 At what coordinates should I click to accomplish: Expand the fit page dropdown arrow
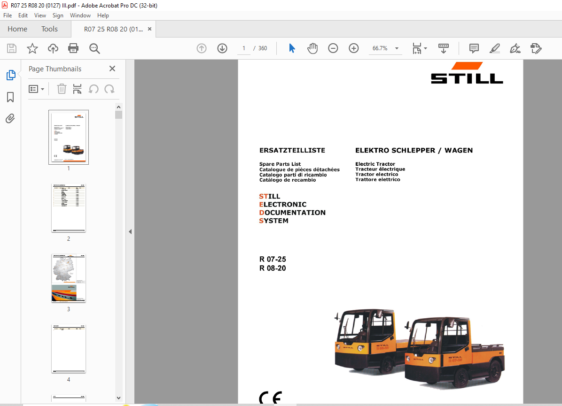(x=425, y=48)
